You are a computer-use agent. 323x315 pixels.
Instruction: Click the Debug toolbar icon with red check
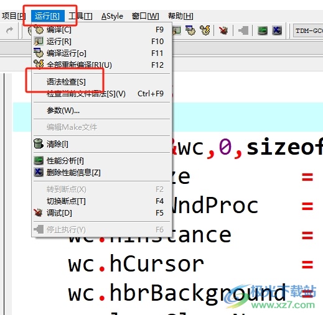(x=223, y=30)
